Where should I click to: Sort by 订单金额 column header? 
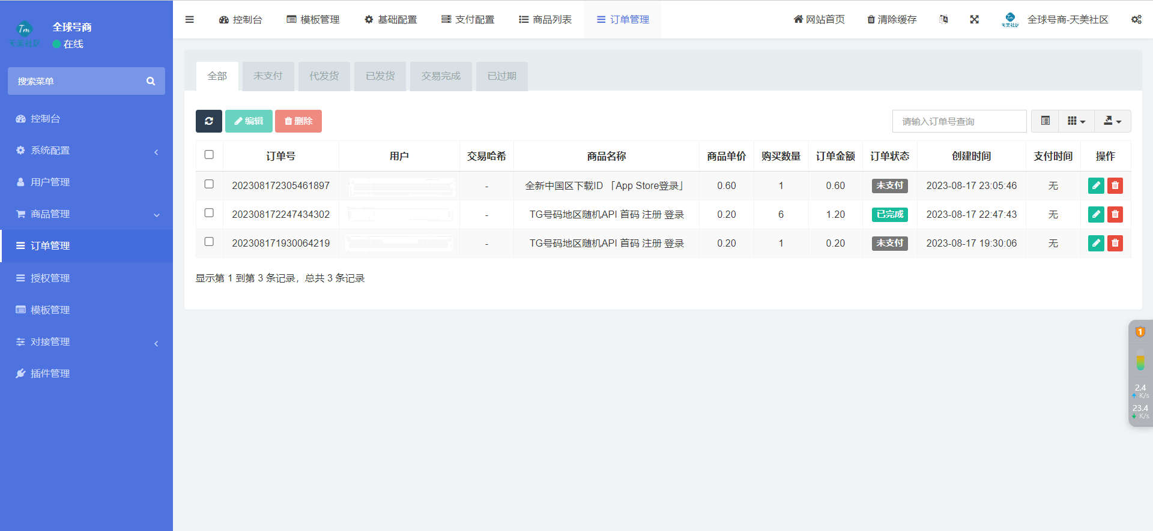click(x=835, y=156)
